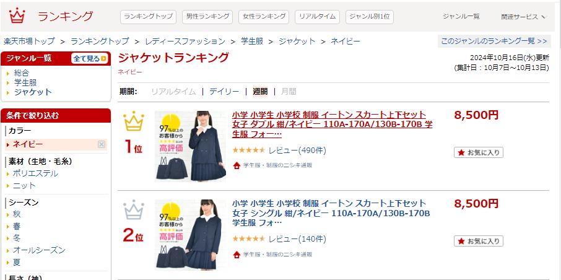This screenshot has width=561, height=280.
Task: Click the gold crown 1位 icon
Action: 134,121
